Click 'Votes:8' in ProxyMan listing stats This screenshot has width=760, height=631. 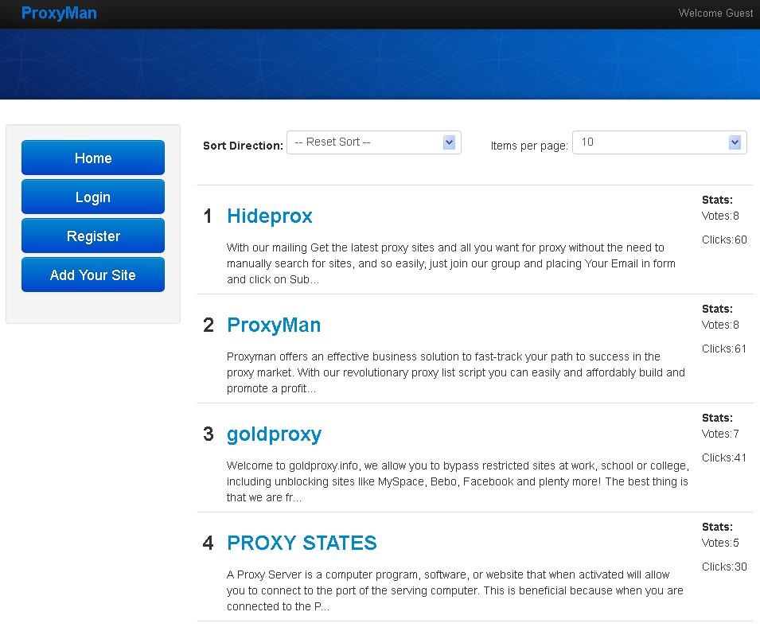click(720, 325)
